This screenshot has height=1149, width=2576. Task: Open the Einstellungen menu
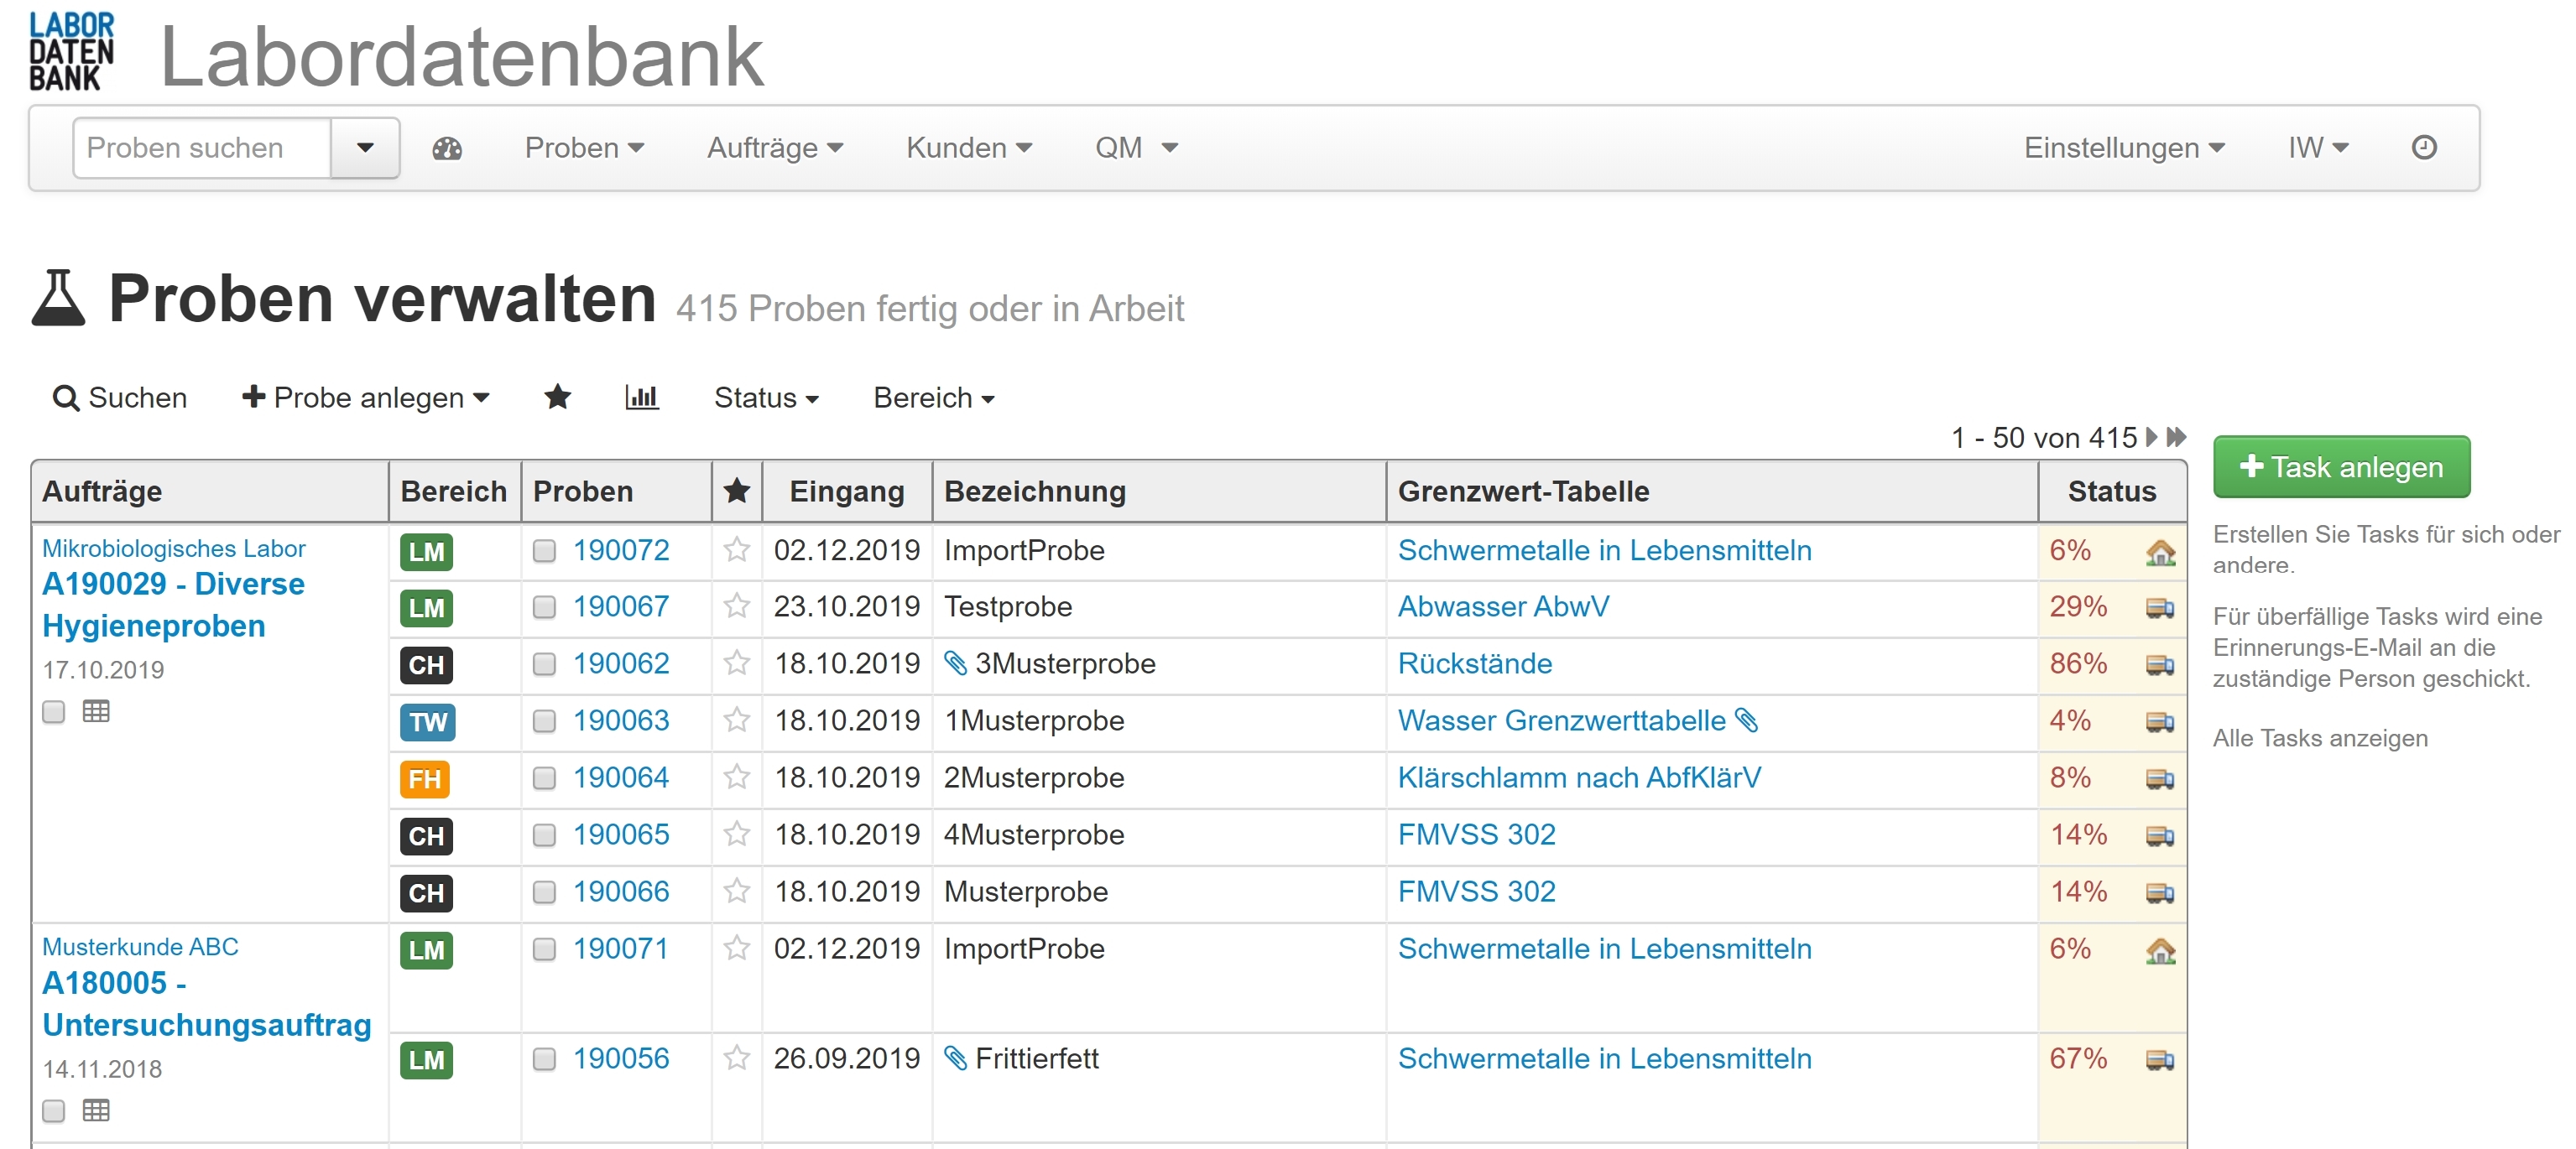(2123, 148)
